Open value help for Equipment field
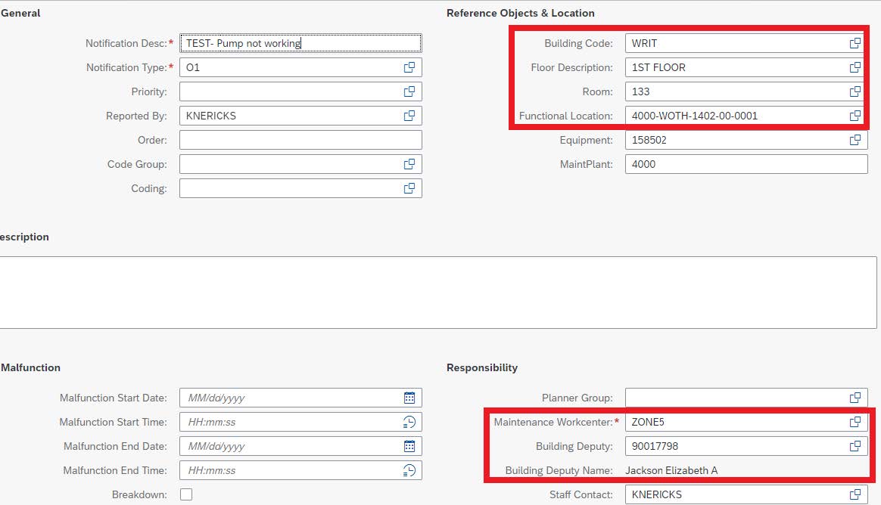 [855, 140]
